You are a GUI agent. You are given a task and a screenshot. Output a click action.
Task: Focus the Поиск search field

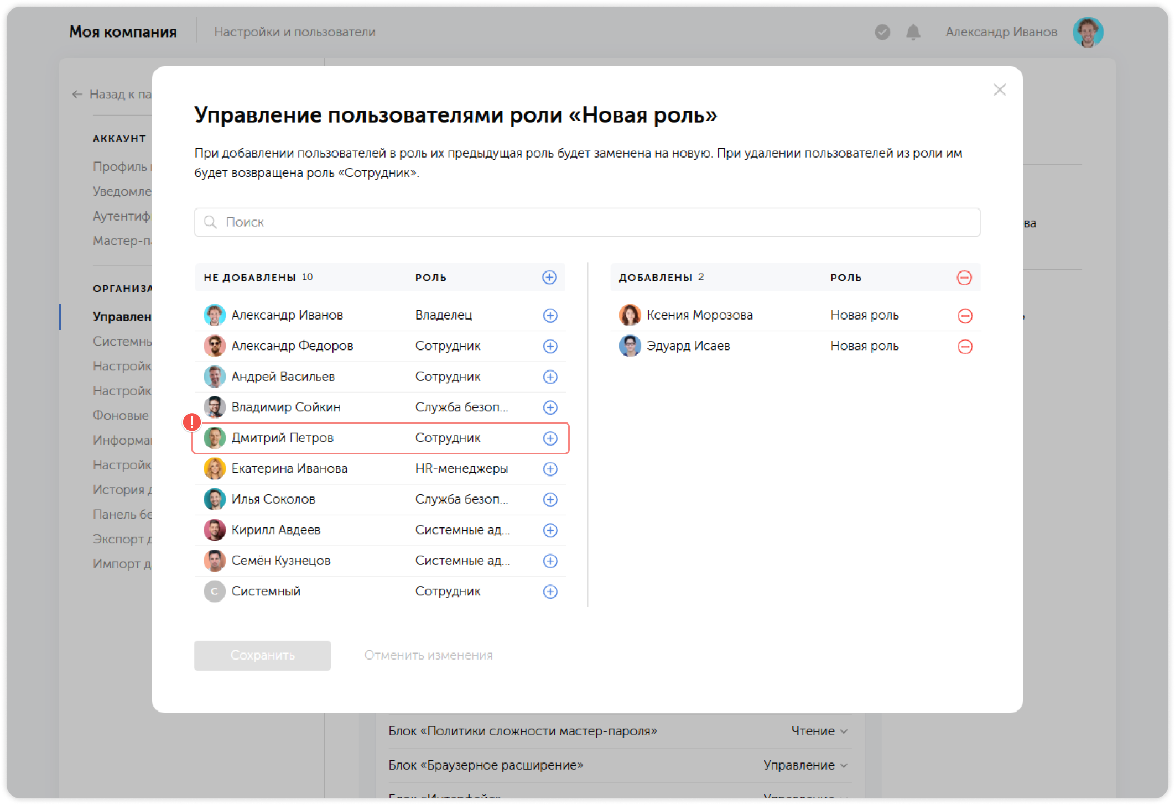click(586, 222)
